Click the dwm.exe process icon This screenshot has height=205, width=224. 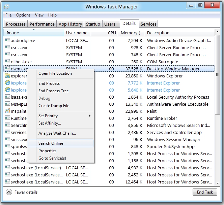pyautogui.click(x=7, y=68)
